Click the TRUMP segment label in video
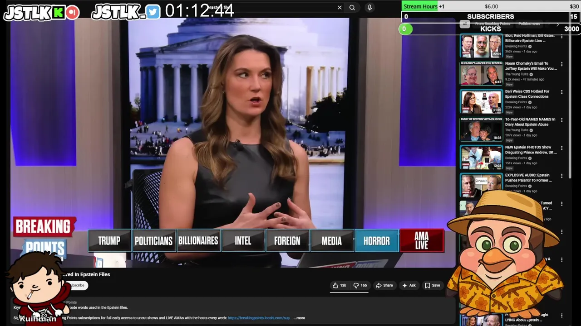This screenshot has width=581, height=326. [109, 241]
